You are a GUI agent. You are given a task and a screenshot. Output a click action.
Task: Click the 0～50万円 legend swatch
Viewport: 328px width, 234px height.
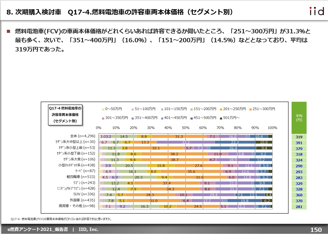click(x=103, y=109)
